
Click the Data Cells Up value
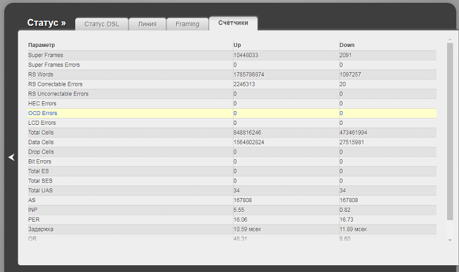(248, 143)
